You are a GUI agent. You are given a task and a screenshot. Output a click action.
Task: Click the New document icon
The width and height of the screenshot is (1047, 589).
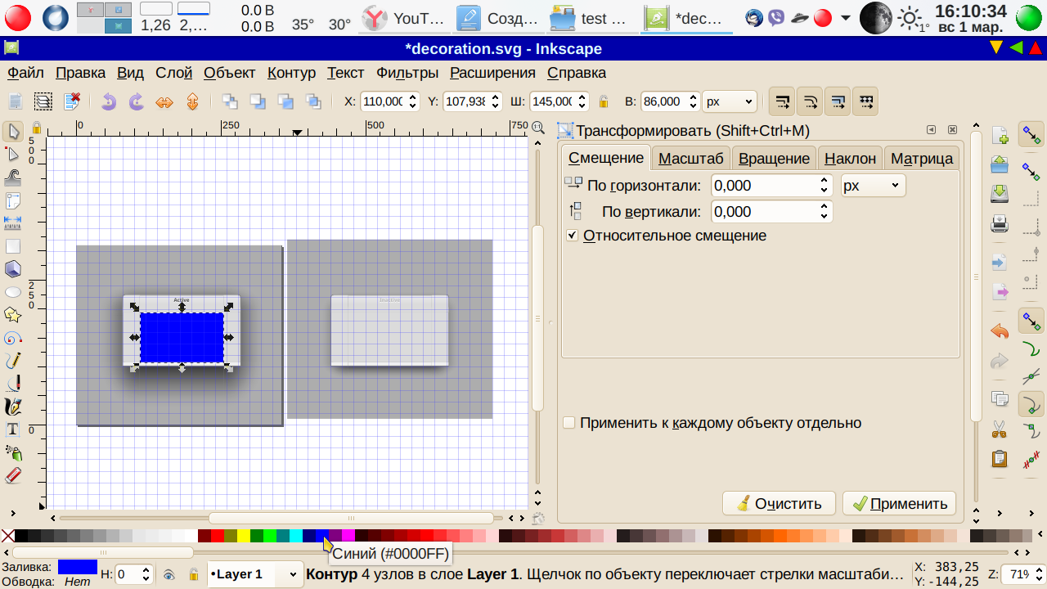pos(1000,134)
